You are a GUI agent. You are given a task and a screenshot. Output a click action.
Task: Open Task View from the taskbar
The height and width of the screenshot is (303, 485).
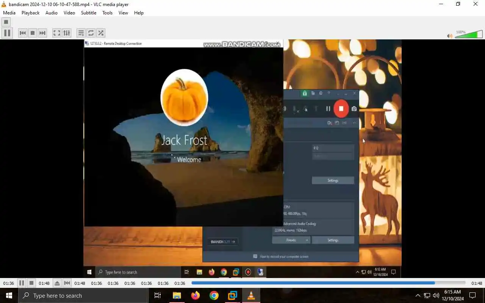tap(158, 295)
